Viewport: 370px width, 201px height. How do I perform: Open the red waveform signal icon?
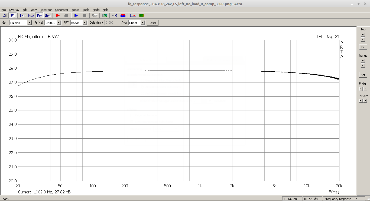pyautogui.click(x=133, y=15)
